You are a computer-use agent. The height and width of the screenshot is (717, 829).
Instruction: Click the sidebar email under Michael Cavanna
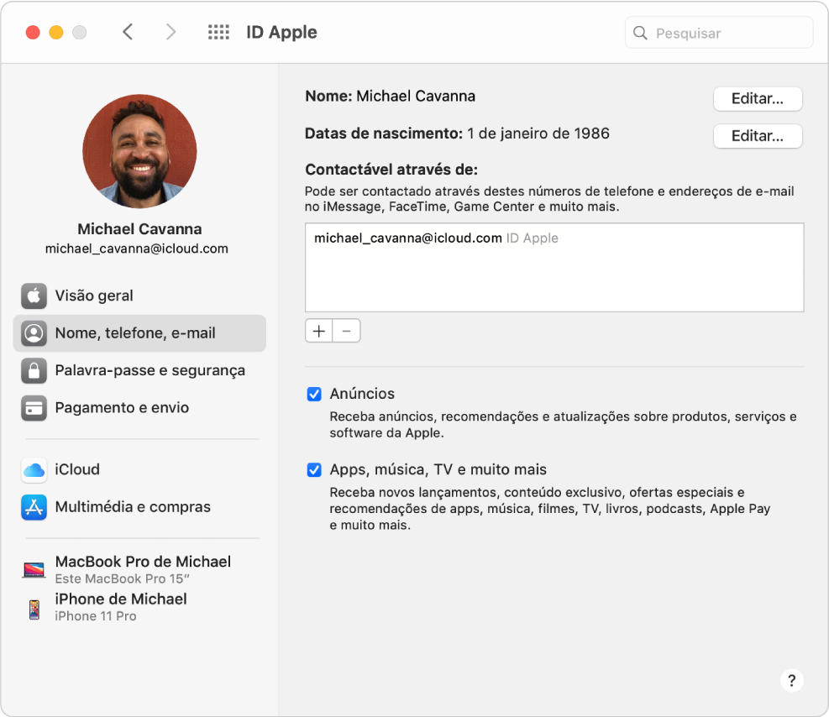click(136, 249)
